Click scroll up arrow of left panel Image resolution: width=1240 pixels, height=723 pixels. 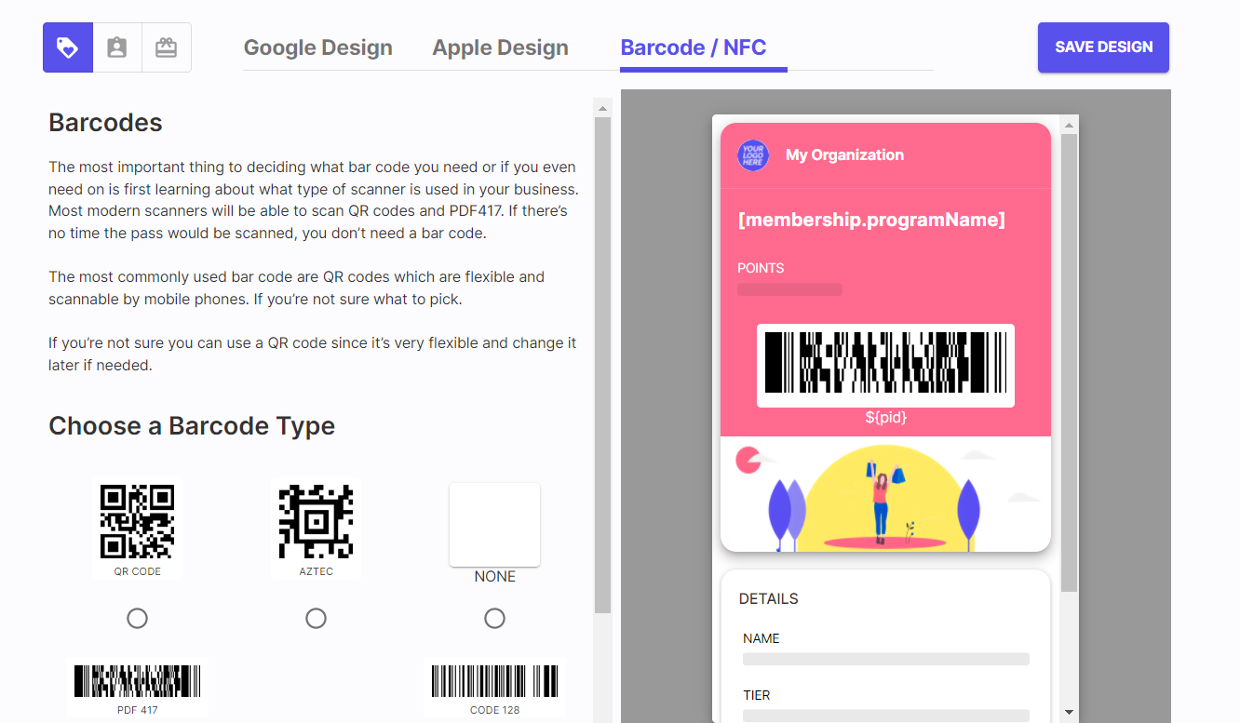tap(602, 108)
